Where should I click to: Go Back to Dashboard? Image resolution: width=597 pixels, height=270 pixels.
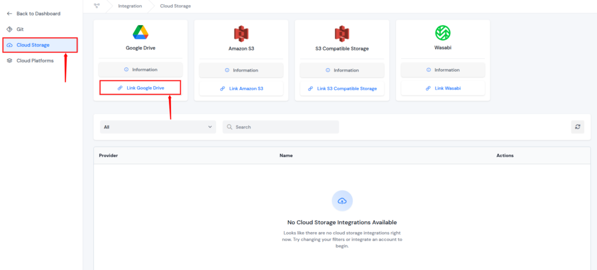point(38,14)
